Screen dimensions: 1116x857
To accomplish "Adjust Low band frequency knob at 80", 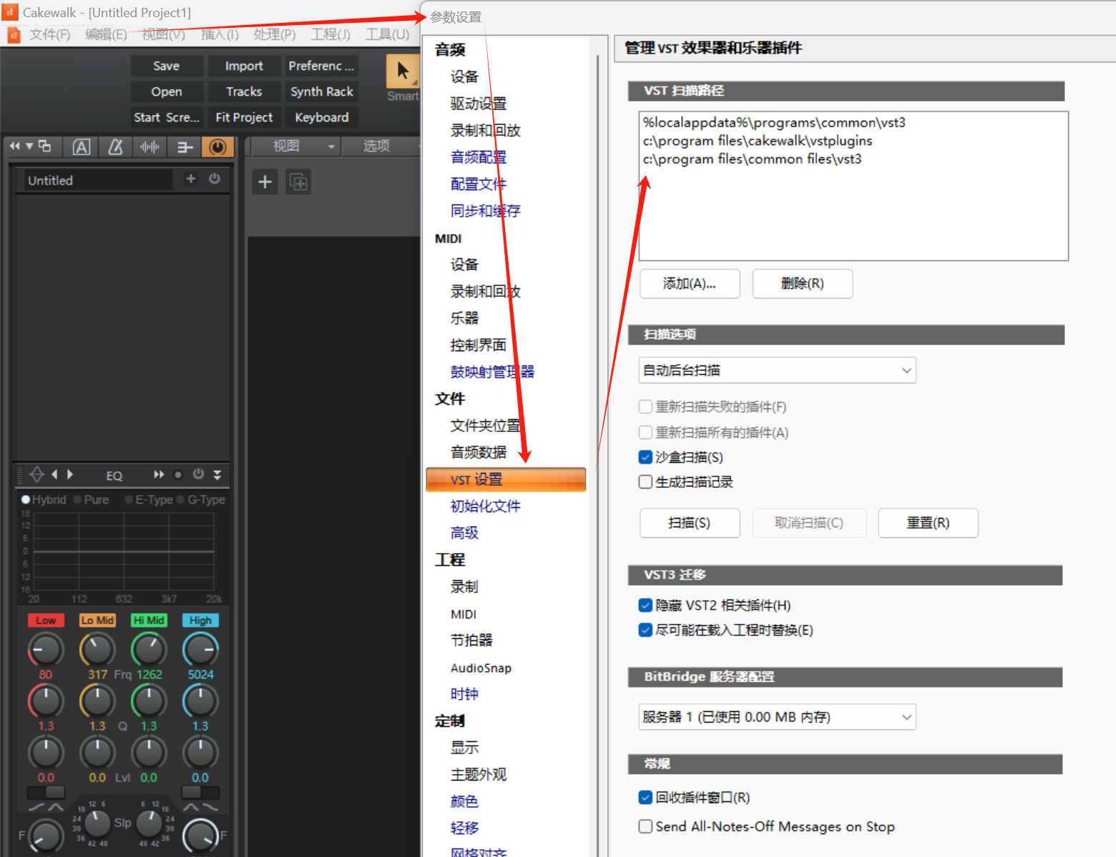I will pyautogui.click(x=46, y=650).
